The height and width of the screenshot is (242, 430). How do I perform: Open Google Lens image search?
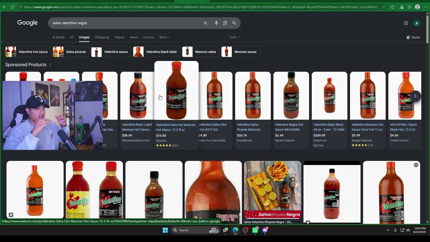pos(225,23)
